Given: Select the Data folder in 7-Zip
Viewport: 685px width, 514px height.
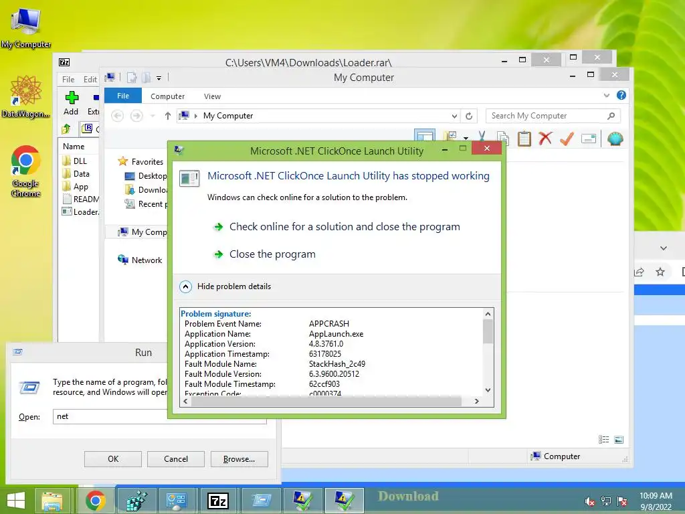Looking at the screenshot, I should [76, 173].
